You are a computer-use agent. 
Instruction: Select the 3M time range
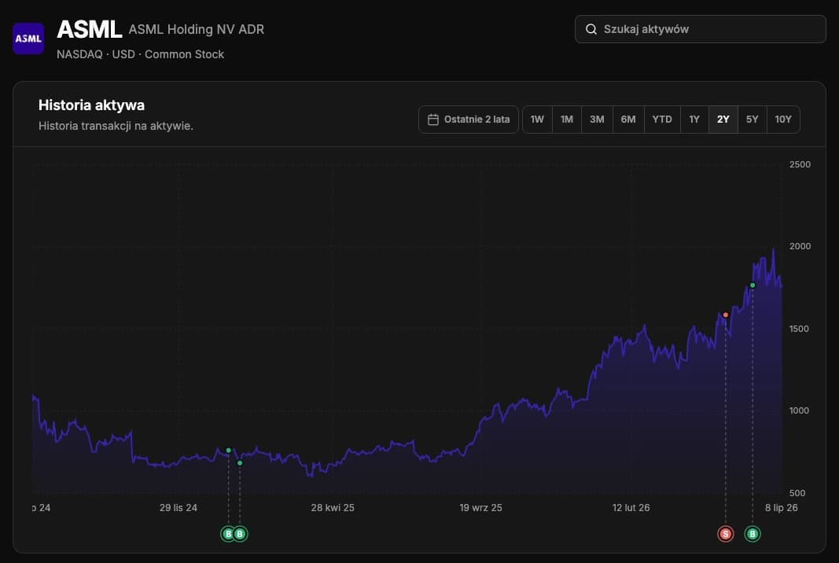pyautogui.click(x=597, y=120)
